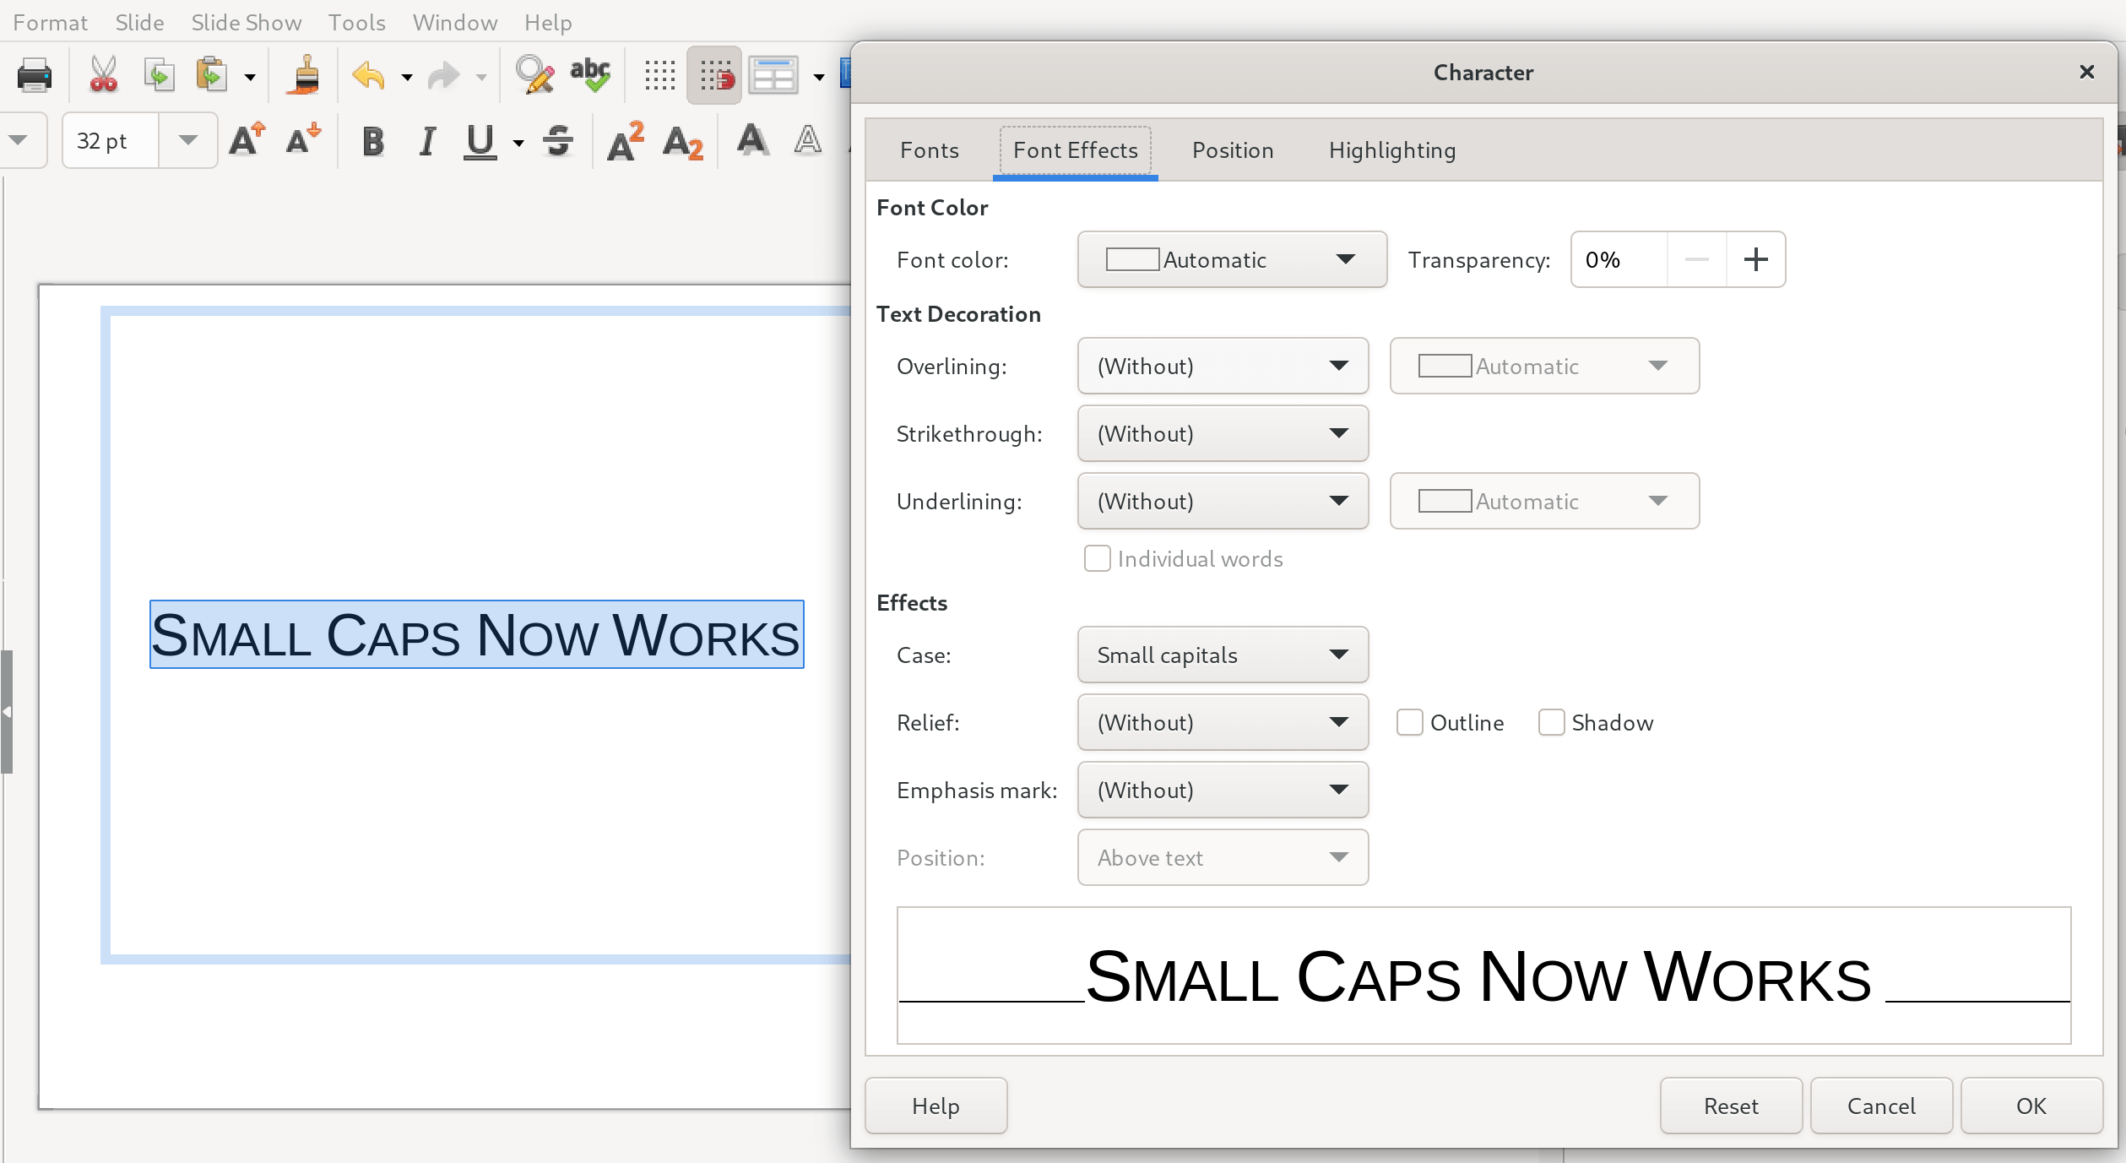Enable the Outline effect
This screenshot has width=2126, height=1163.
pyautogui.click(x=1409, y=722)
